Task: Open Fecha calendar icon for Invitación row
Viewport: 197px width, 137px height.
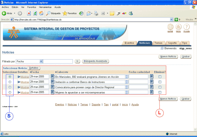Action: [x=52, y=81]
